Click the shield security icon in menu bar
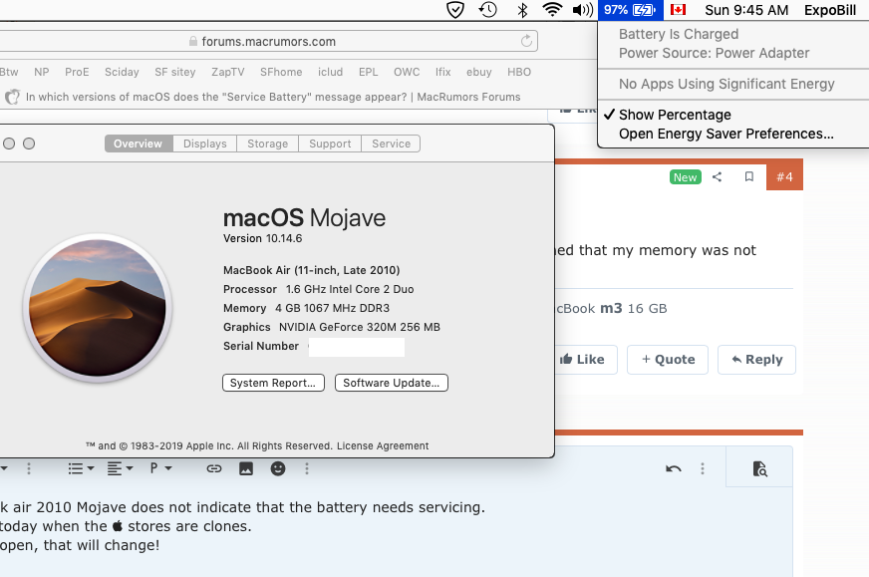Screen dimensions: 869x577 455,10
